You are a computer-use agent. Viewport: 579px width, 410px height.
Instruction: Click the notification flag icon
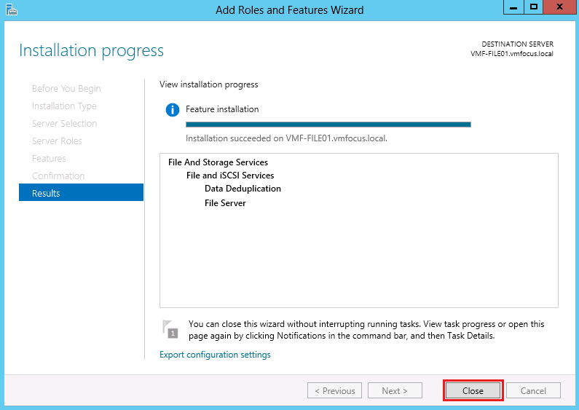170,328
